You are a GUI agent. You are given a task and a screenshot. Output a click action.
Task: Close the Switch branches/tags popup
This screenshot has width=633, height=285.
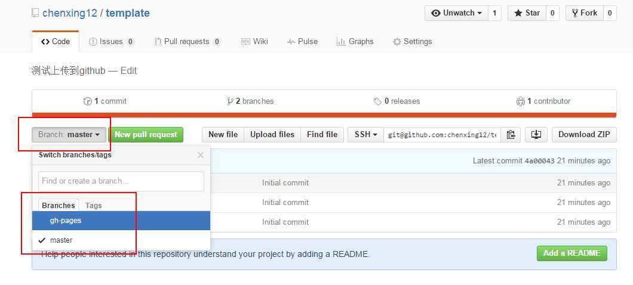tap(200, 155)
